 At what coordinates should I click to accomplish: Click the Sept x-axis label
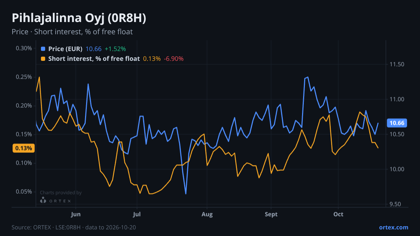[x=271, y=214]
